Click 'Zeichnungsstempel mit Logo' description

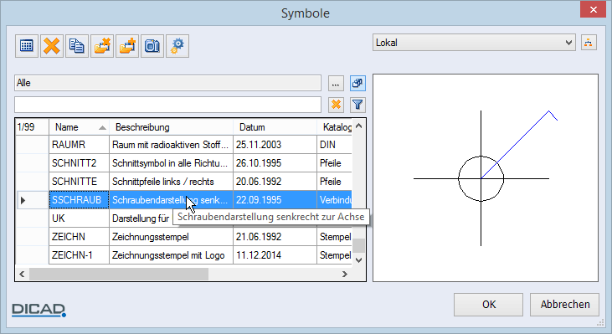point(172,255)
